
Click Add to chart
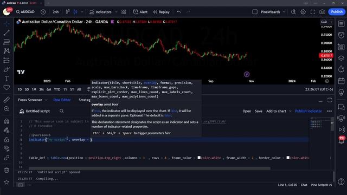(276, 111)
